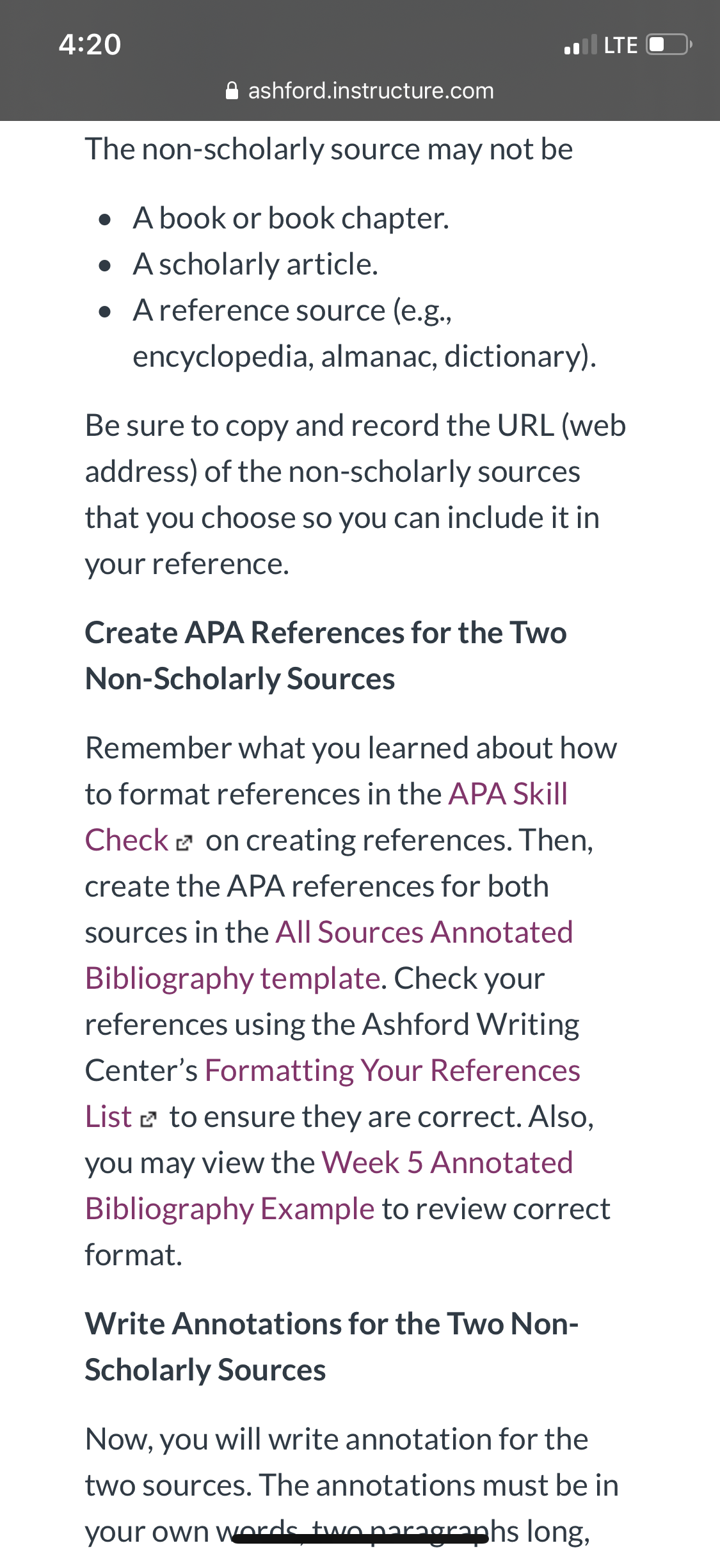Open the APA Skill link
Screen dimensions: 720x1559
click(508, 794)
